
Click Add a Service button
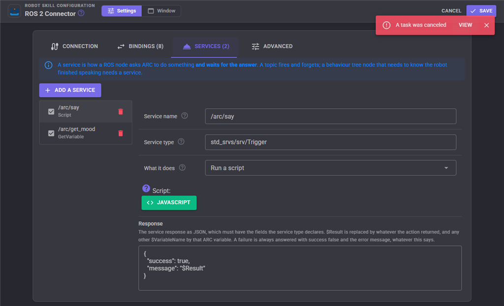click(70, 91)
